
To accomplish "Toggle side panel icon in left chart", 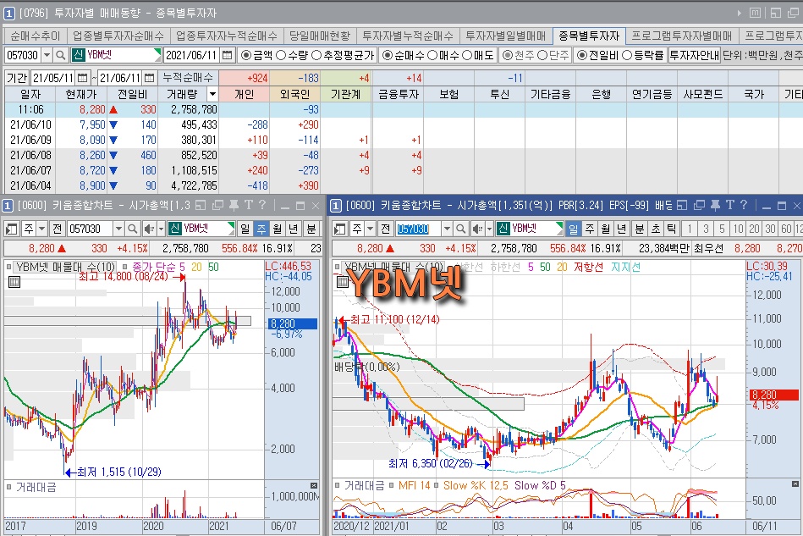I will (11, 229).
